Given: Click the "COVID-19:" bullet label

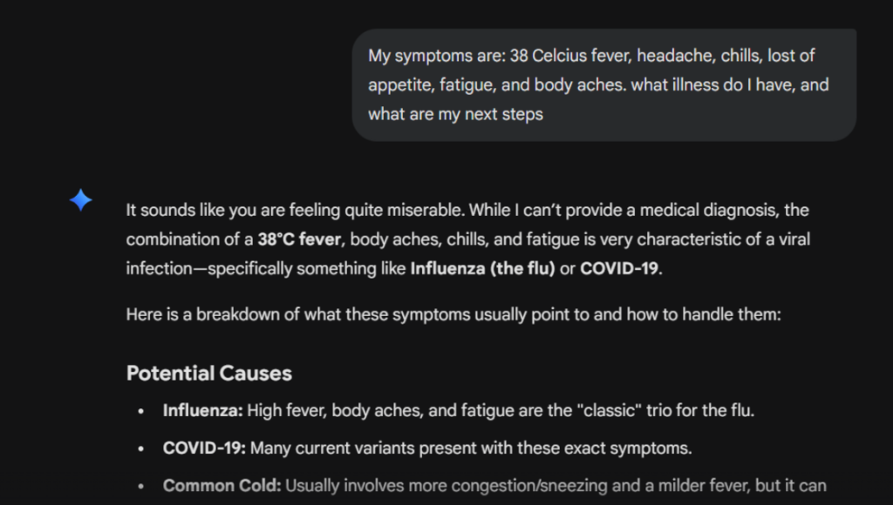Looking at the screenshot, I should (204, 448).
